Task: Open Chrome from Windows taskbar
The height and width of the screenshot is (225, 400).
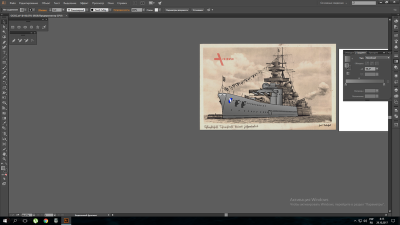Action: coord(45,220)
